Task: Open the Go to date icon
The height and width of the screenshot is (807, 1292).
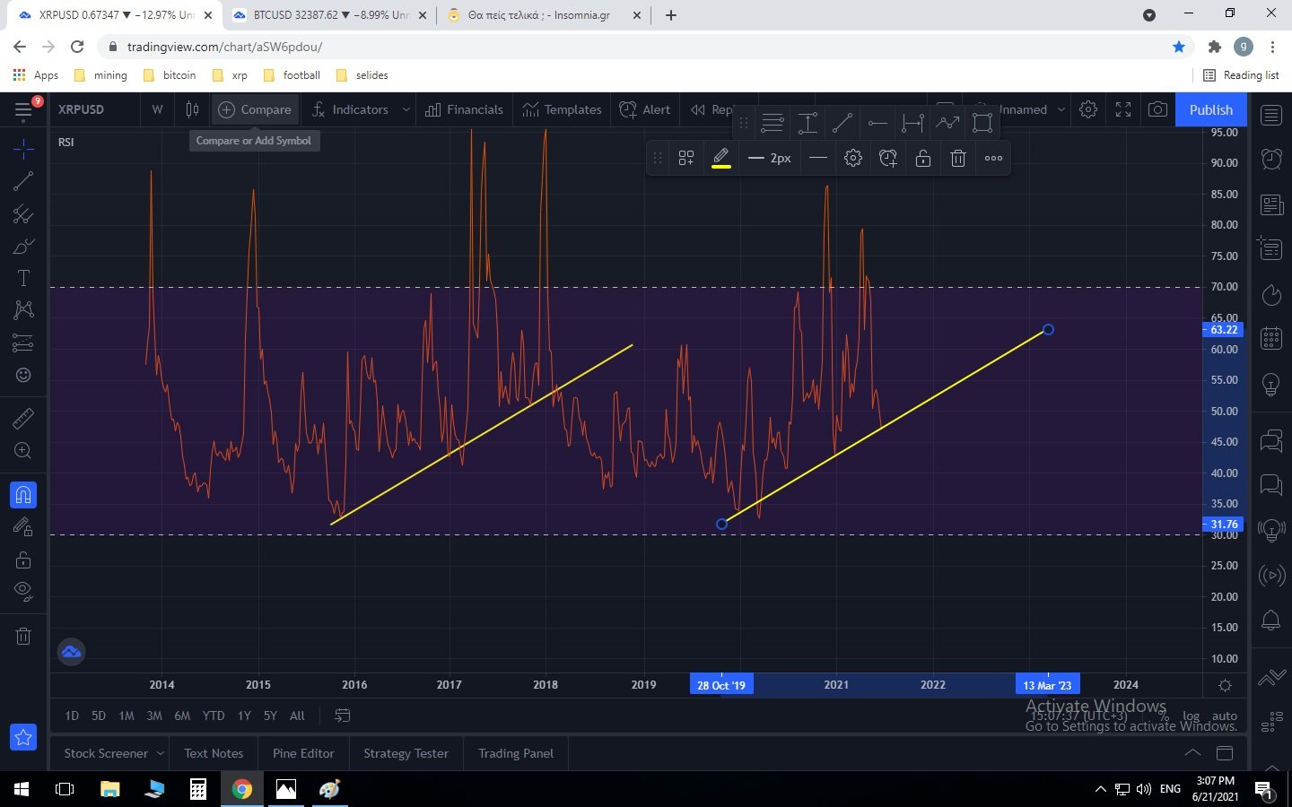Action: pos(342,716)
